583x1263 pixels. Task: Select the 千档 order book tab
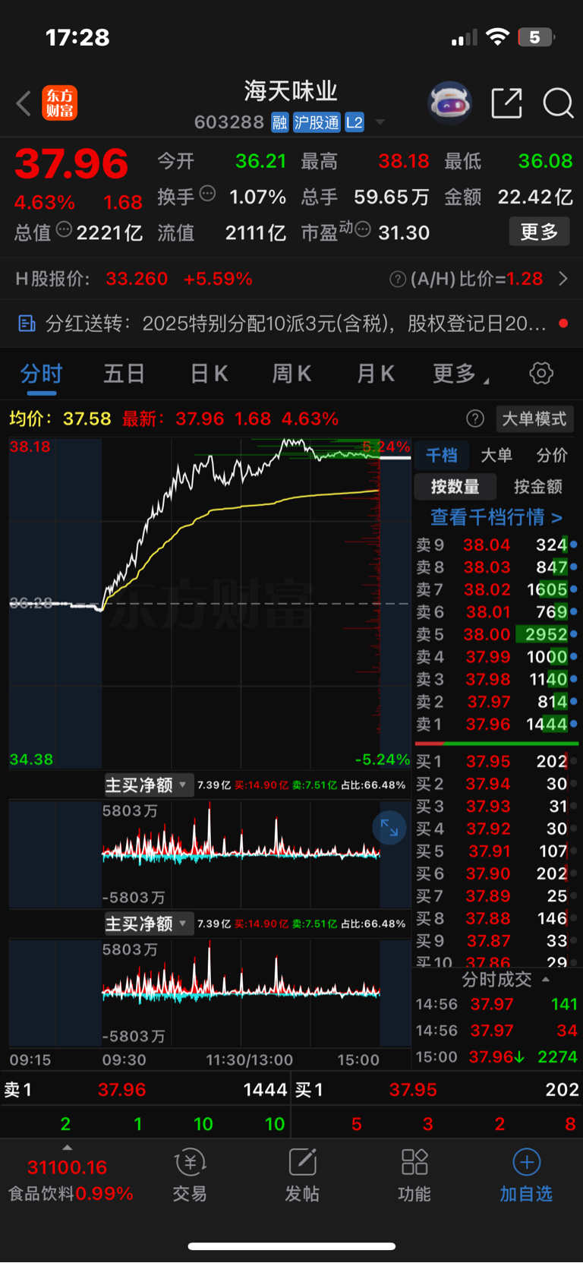442,455
